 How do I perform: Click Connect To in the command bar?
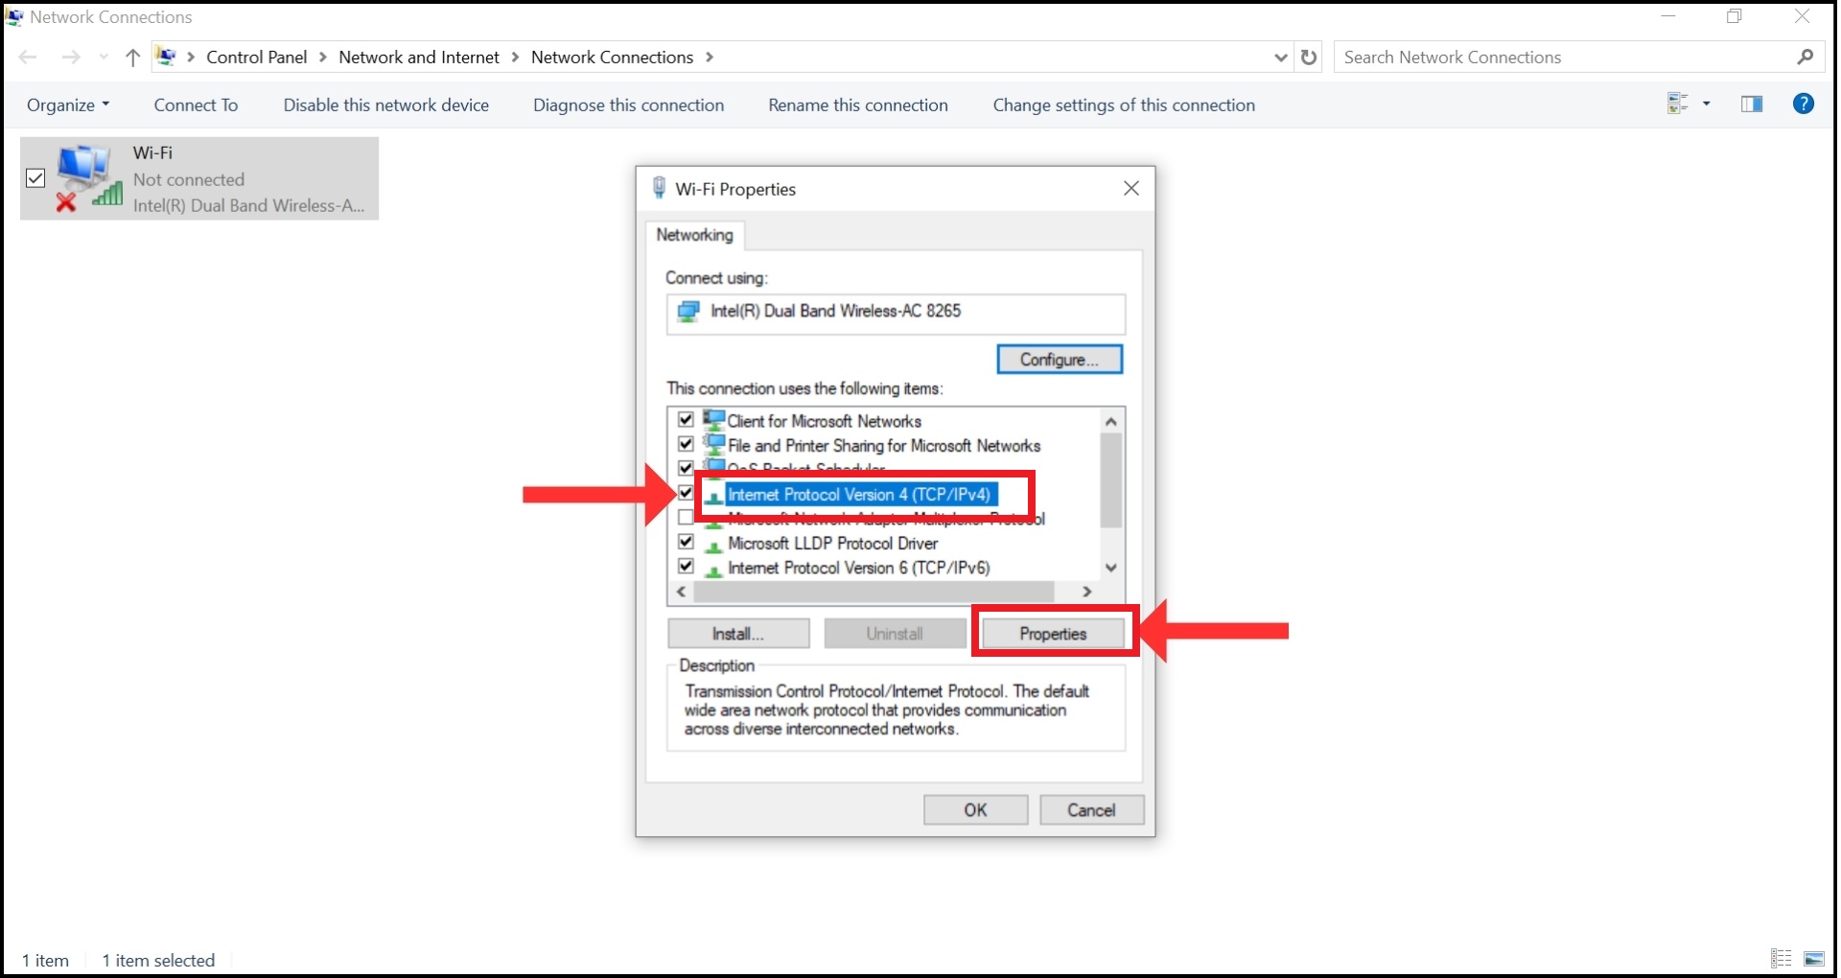pos(195,105)
